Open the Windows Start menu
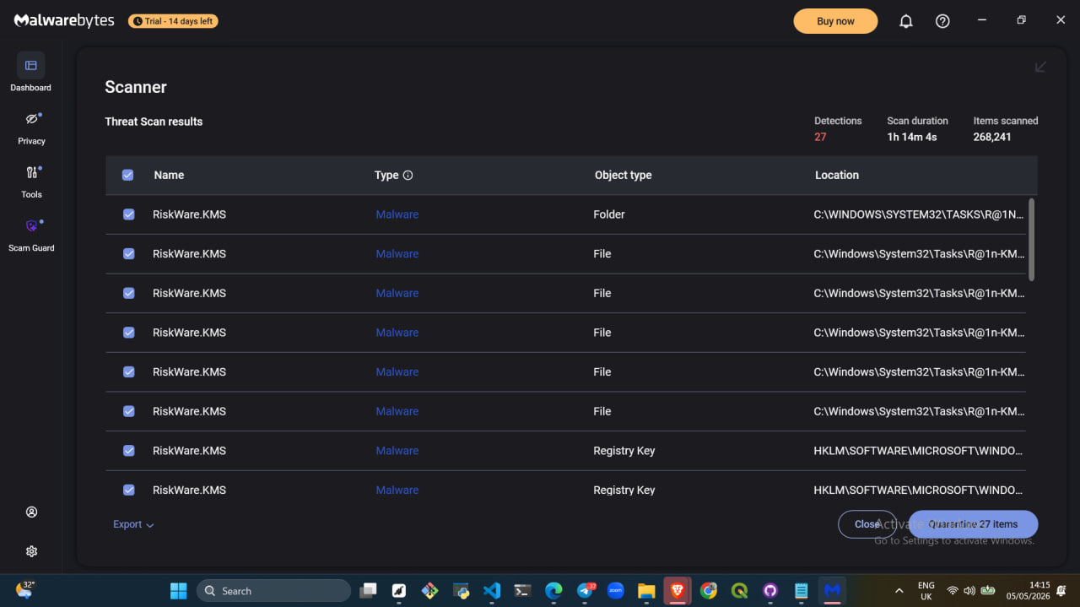1080x607 pixels. coord(179,590)
